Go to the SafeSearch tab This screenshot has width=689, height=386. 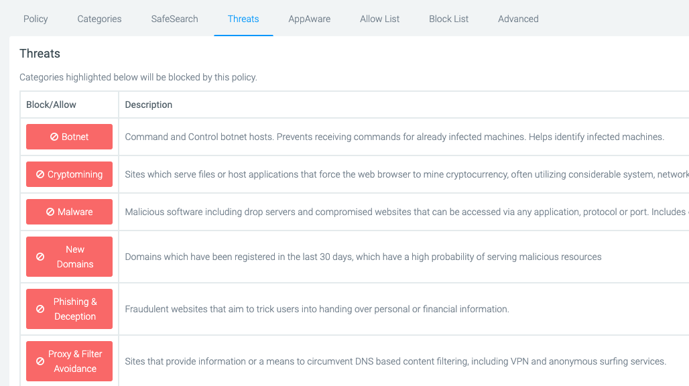[x=174, y=19]
